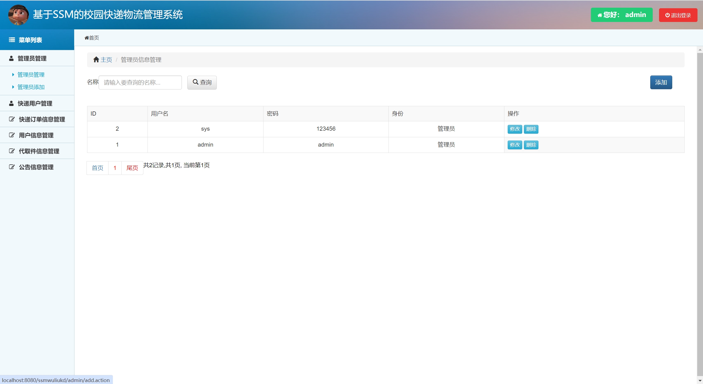
Task: Click the power icon on 退出登录
Action: point(667,15)
